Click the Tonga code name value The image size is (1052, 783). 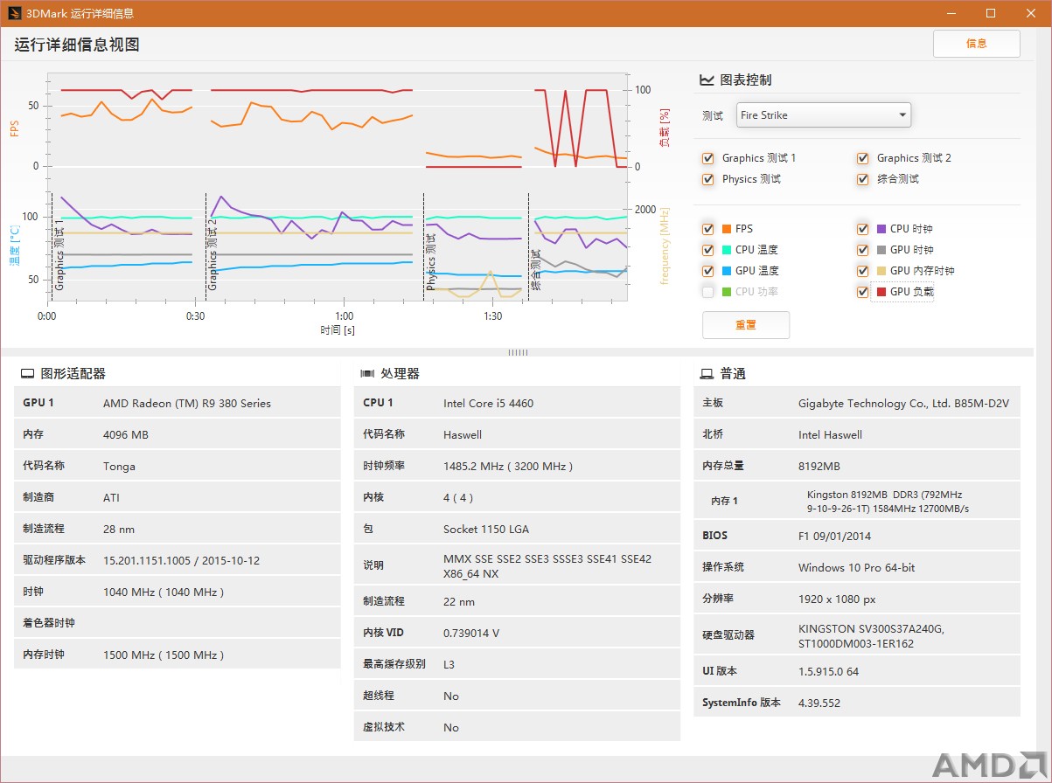click(x=119, y=466)
